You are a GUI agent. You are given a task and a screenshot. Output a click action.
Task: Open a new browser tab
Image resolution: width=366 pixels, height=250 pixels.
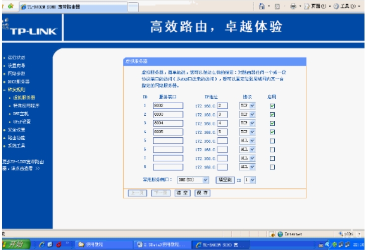click(133, 7)
